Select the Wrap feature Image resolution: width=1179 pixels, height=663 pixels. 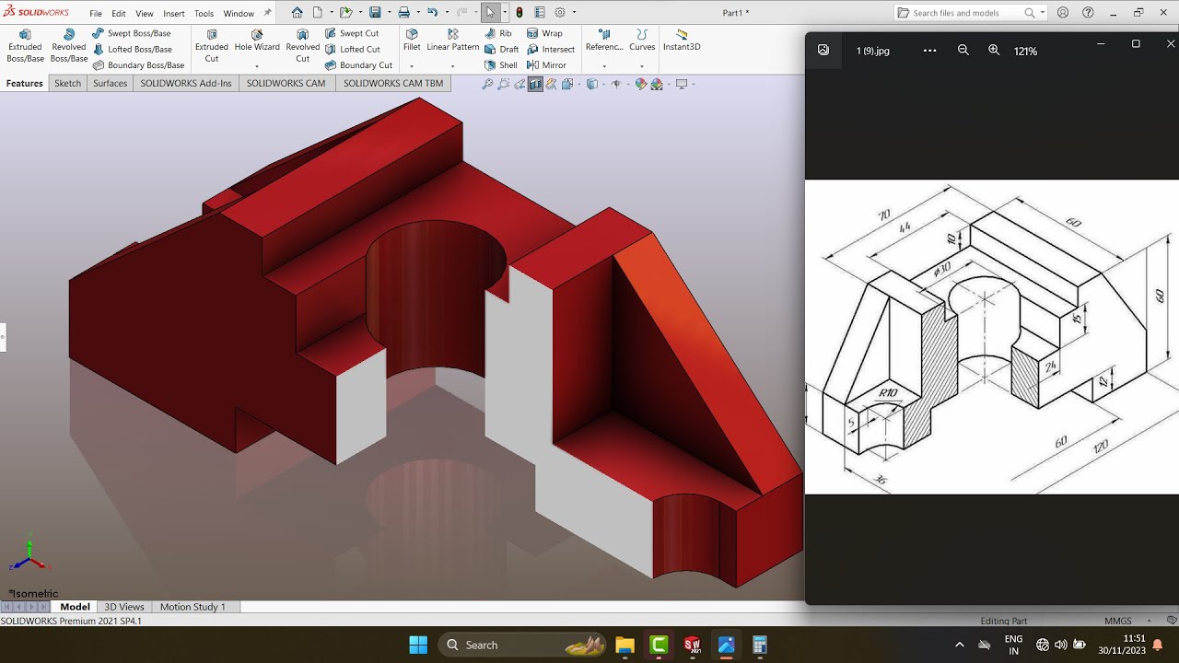tap(544, 33)
